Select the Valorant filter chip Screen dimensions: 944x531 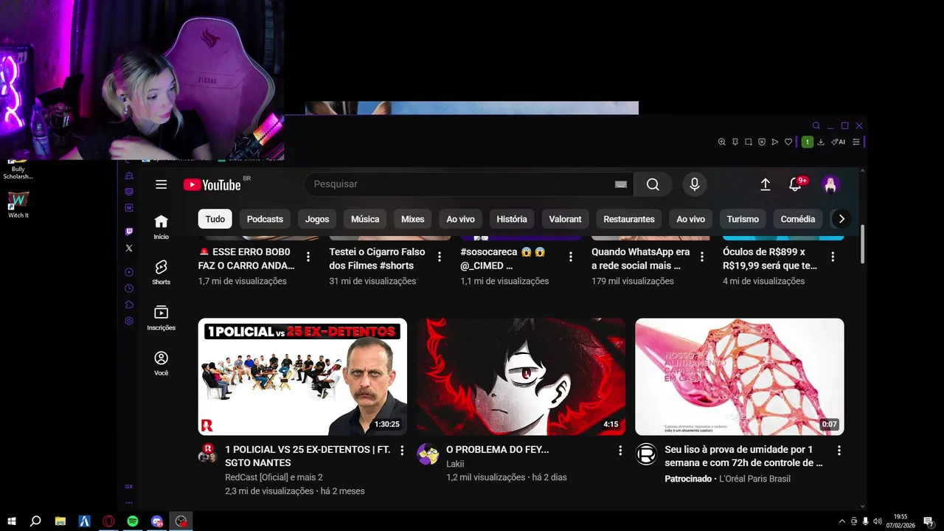pos(566,219)
